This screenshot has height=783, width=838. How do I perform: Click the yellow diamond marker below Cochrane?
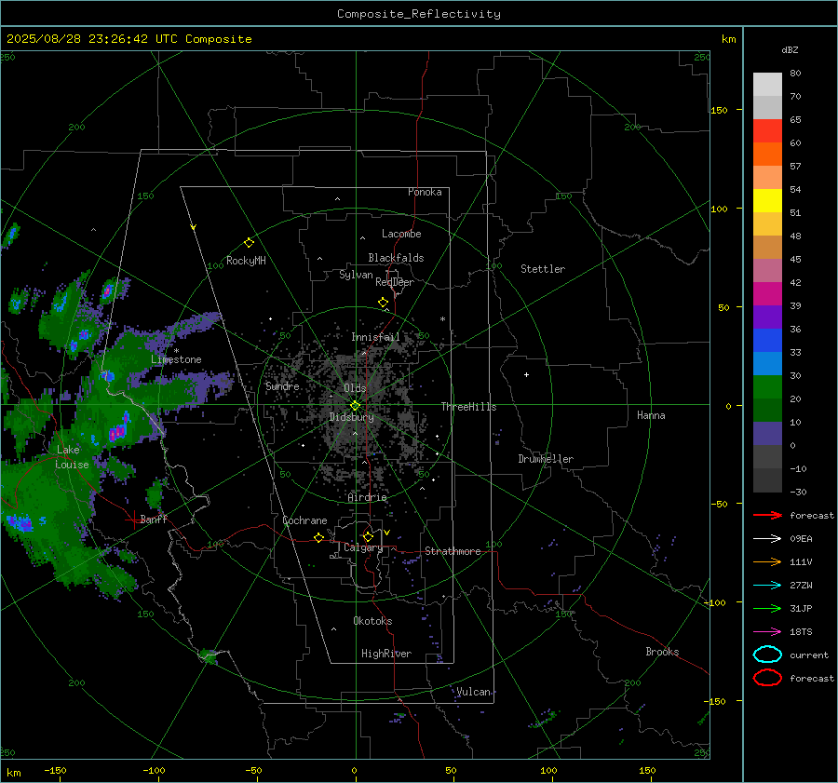319,537
